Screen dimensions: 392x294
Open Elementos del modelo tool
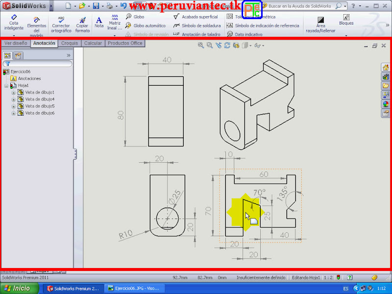[x=36, y=27]
